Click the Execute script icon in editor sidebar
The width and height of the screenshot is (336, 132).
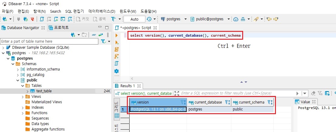pyautogui.click(x=117, y=49)
